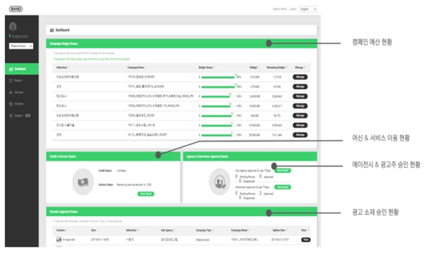Expand the "Please choose" dropdown
The height and width of the screenshot is (261, 433).
point(21,46)
